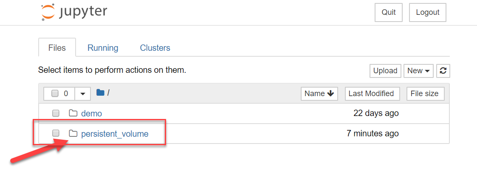Tick the persistent_volume checkbox
Image resolution: width=477 pixels, height=174 pixels.
pos(56,133)
